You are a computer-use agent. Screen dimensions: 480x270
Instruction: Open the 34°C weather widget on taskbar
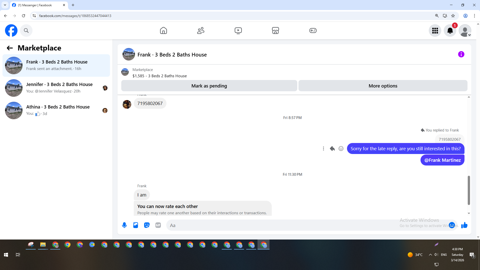tap(415, 255)
